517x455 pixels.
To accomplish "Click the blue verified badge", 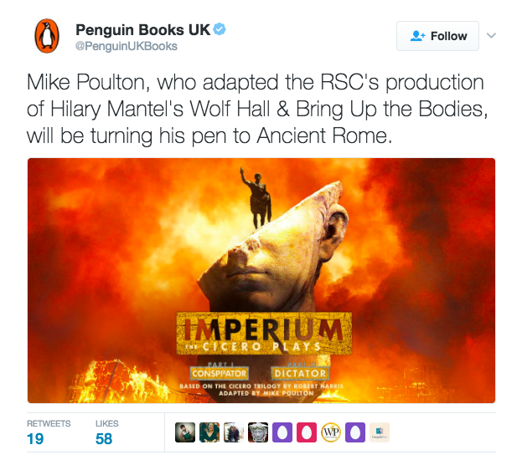I will click(220, 29).
